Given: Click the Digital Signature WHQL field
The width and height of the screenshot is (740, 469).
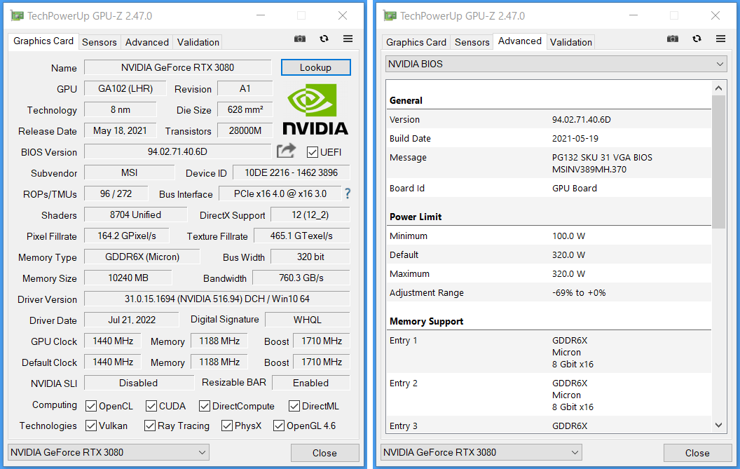Looking at the screenshot, I should 307,320.
